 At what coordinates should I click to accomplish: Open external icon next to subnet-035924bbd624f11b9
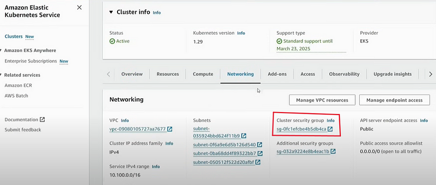tap(244, 136)
